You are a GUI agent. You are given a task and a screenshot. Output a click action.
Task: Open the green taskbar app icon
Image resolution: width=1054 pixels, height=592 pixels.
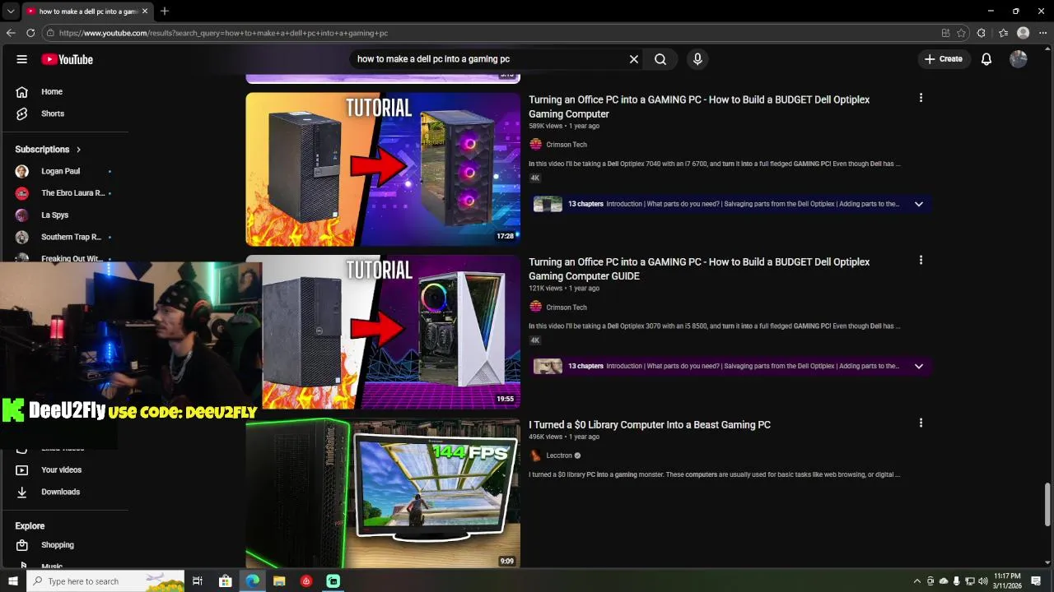point(333,581)
